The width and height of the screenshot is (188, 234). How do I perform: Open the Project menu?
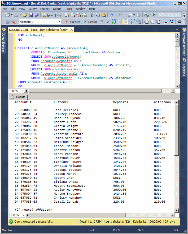[45, 9]
